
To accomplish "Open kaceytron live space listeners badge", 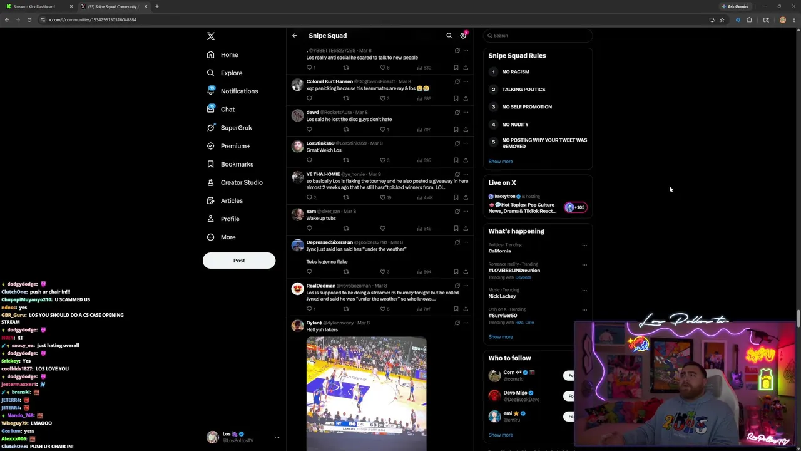I will coord(576,207).
